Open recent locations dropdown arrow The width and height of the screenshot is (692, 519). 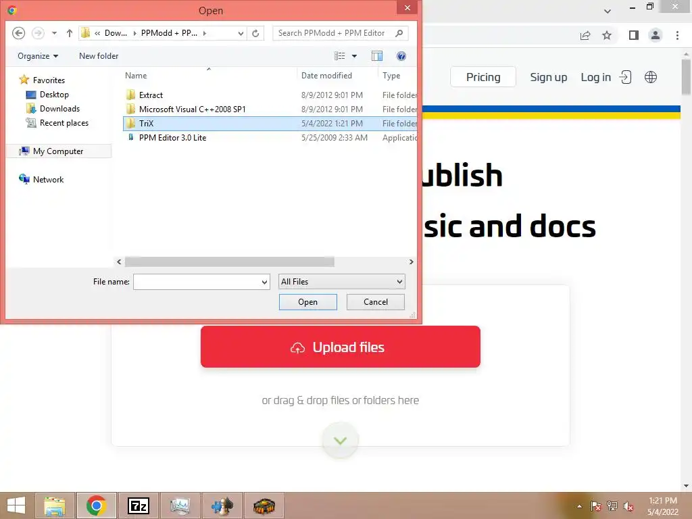click(x=54, y=33)
